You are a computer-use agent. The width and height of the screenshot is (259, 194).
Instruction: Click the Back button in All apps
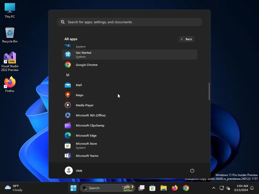pyautogui.click(x=186, y=39)
